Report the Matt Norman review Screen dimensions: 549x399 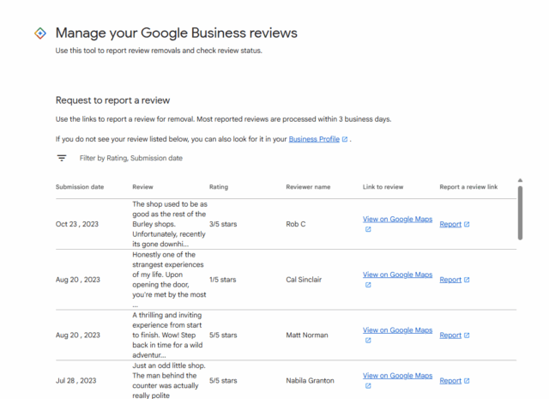click(450, 336)
